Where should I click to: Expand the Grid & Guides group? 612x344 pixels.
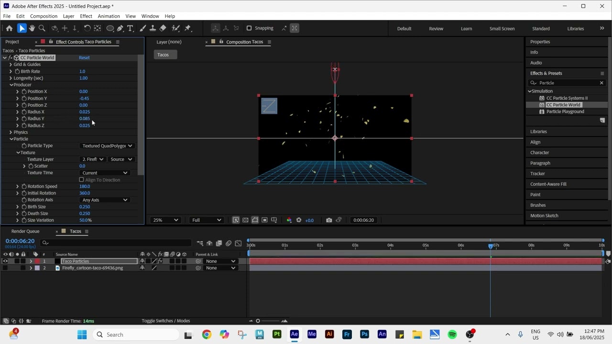[11, 64]
